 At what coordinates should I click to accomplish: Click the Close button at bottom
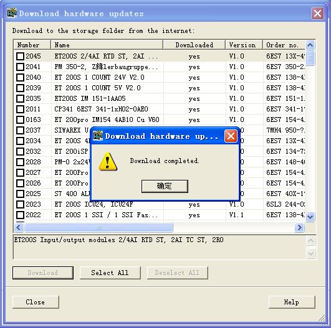[36, 302]
